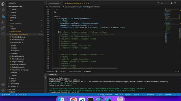Open Trash from the dock
This screenshot has height=101, width=181.
tap(120, 99)
